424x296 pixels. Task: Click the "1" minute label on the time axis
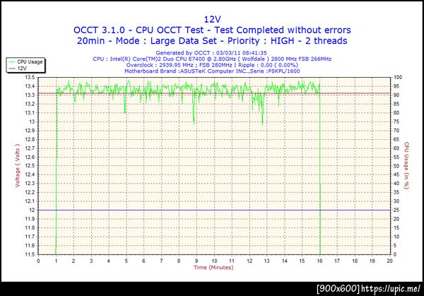point(56,261)
